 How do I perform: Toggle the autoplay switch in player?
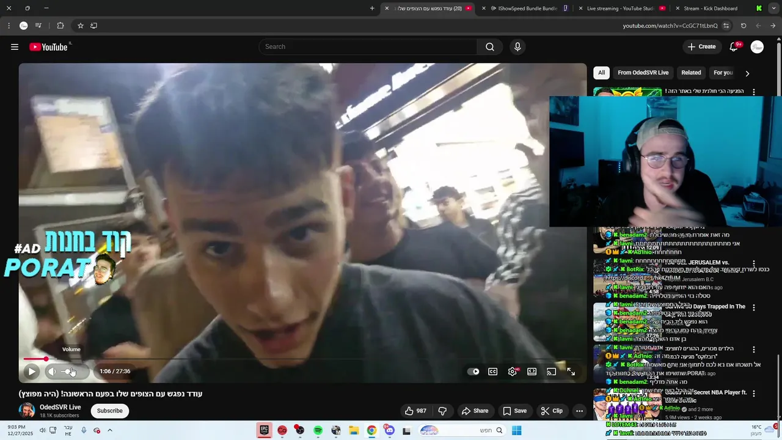point(473,372)
